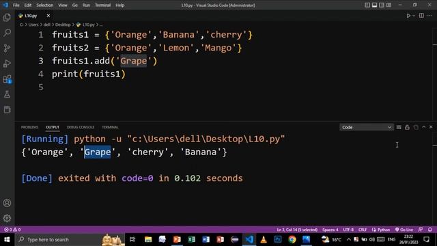Toggle the bottom panel layout icon
Image resolution: width=437 pixels, height=246 pixels.
coord(375,5)
